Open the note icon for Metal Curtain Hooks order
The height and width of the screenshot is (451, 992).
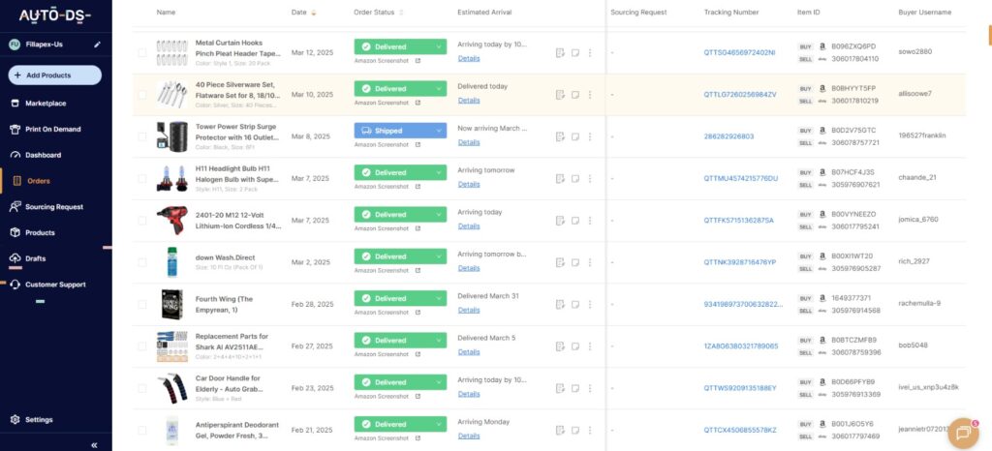574,52
